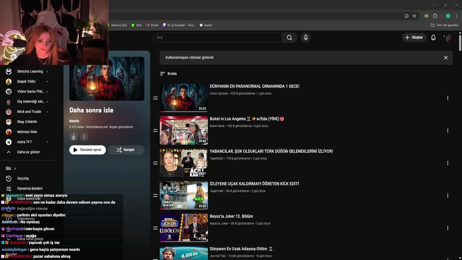Open browser extensions puzzle icon

pyautogui.click(x=435, y=16)
